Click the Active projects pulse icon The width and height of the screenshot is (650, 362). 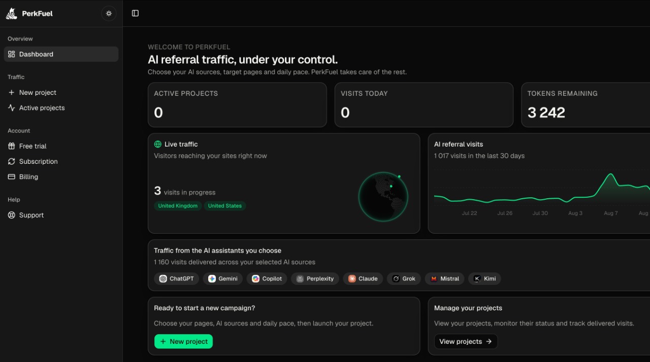pyautogui.click(x=12, y=107)
